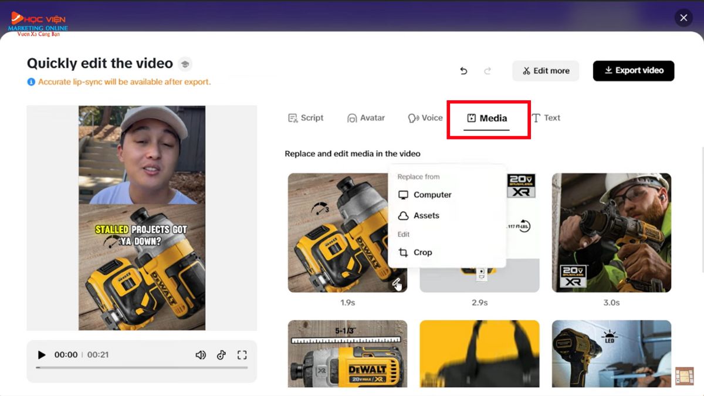Screen dimensions: 704x396
Task: Click the Export video button
Action: pyautogui.click(x=634, y=71)
